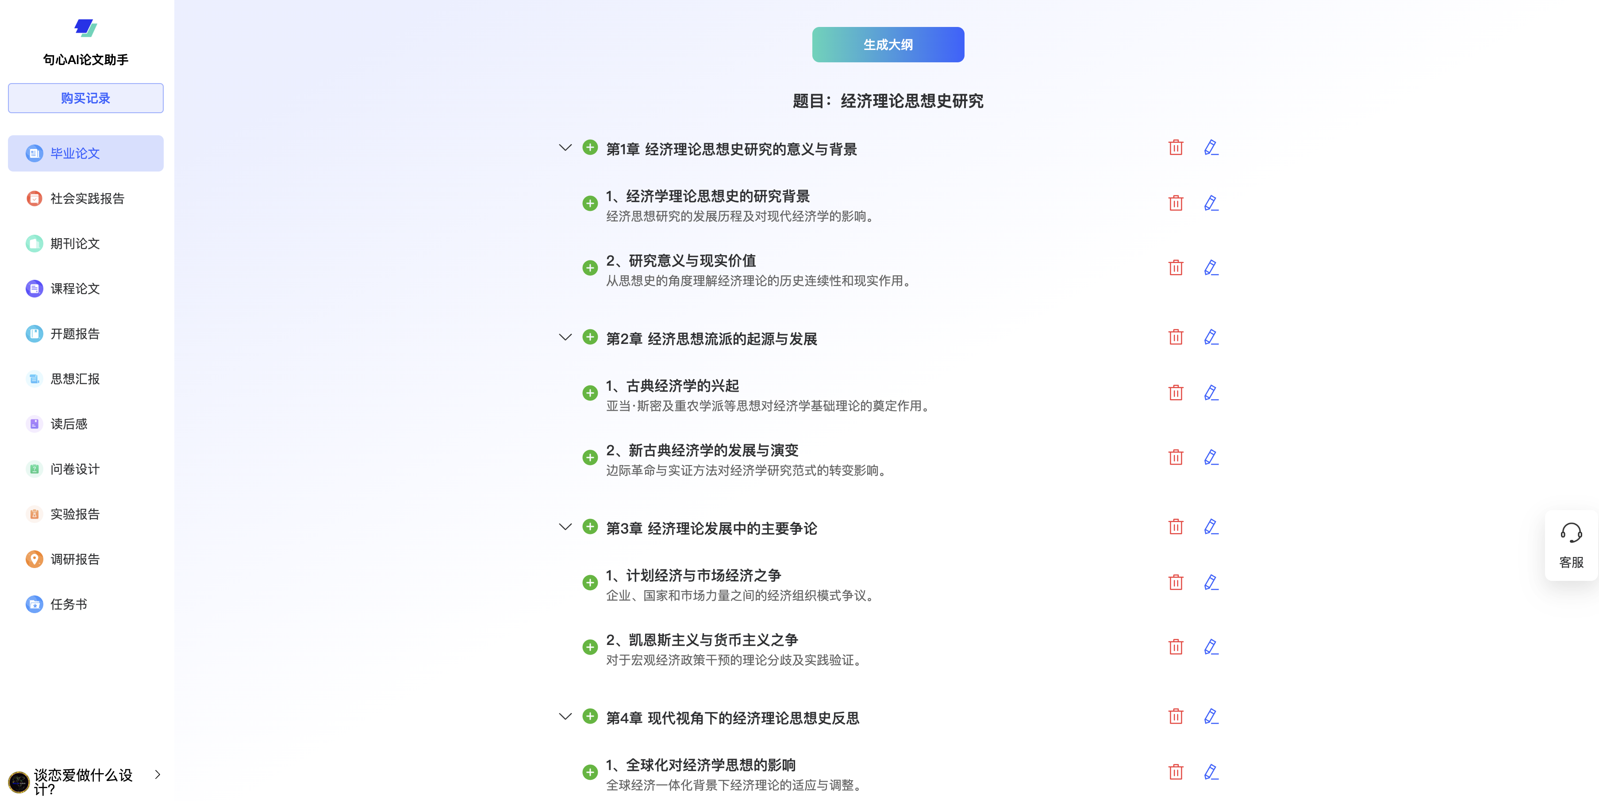Open 课程论文 in sidebar
This screenshot has height=801, width=1599.
coord(86,289)
